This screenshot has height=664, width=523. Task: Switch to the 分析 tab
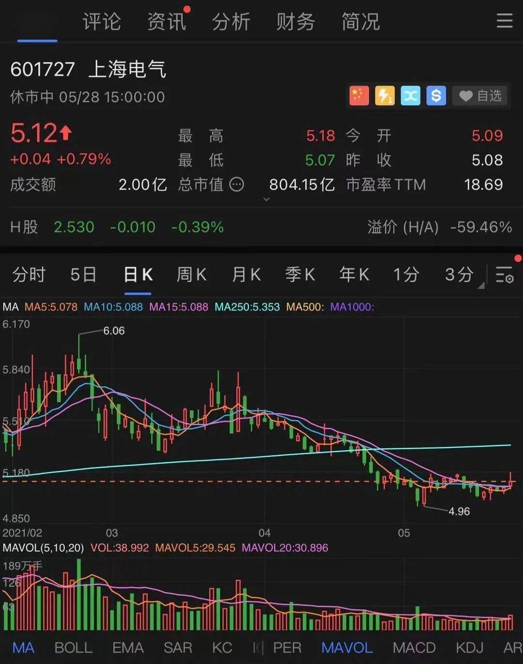[x=231, y=22]
